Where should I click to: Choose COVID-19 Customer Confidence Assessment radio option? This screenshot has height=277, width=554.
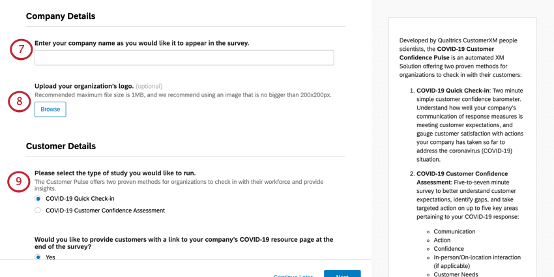pyautogui.click(x=38, y=211)
